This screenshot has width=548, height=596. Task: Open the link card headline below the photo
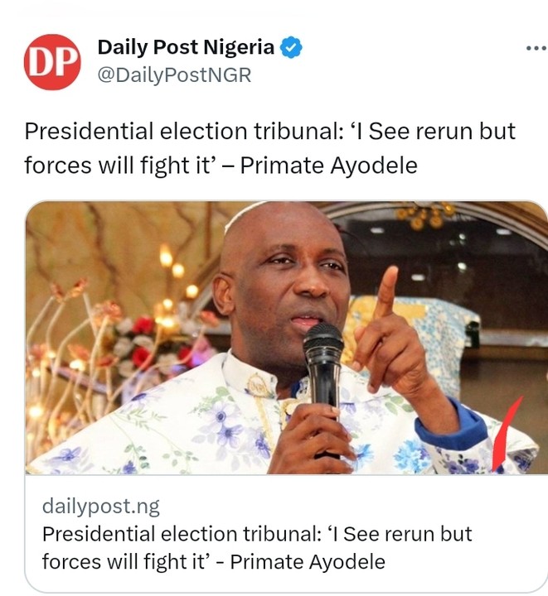click(256, 547)
